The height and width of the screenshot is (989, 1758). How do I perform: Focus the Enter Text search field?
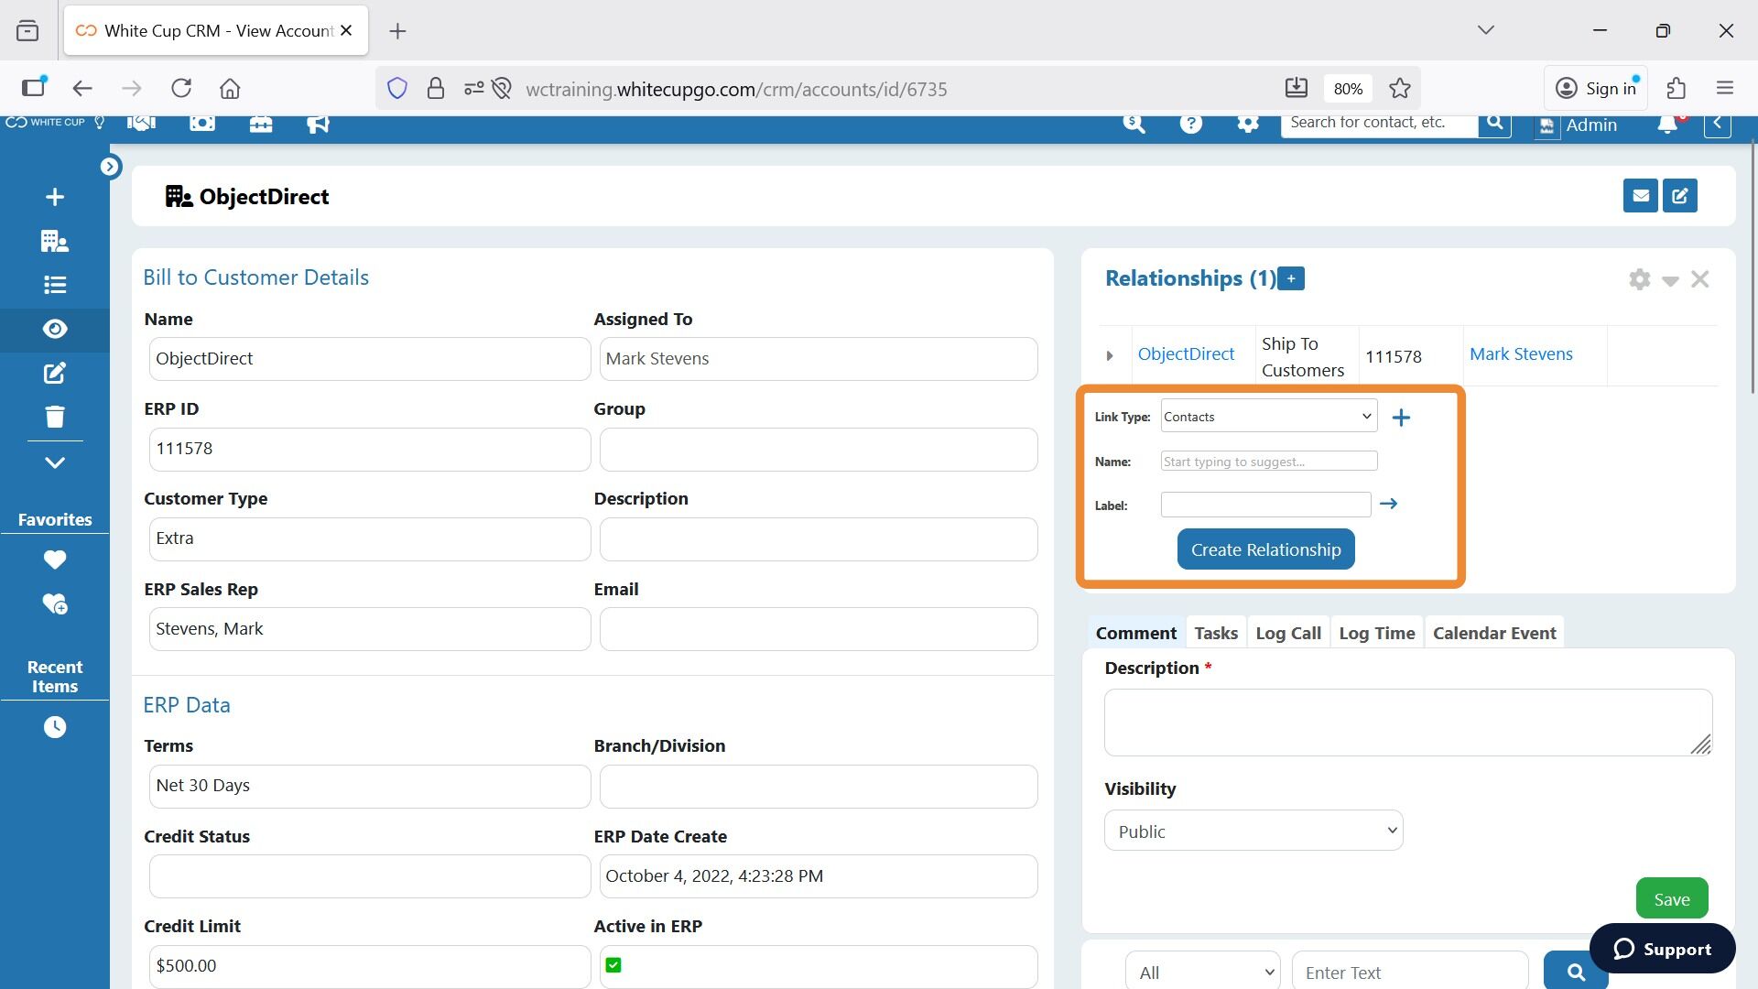[x=1409, y=972]
